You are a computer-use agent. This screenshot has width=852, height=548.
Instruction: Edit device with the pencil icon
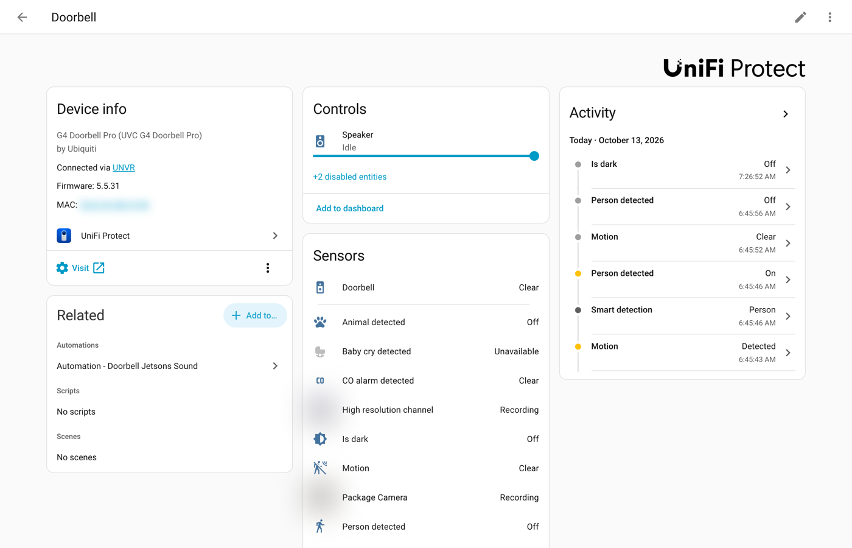(x=800, y=17)
